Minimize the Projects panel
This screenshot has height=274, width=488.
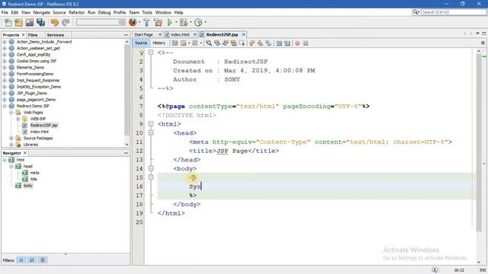[x=126, y=35]
